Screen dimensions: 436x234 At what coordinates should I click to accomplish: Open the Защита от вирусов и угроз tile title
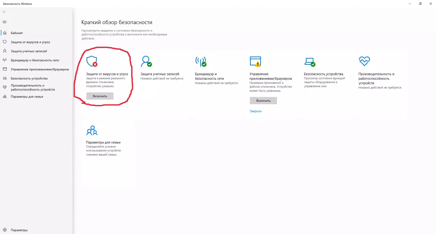[x=107, y=74]
